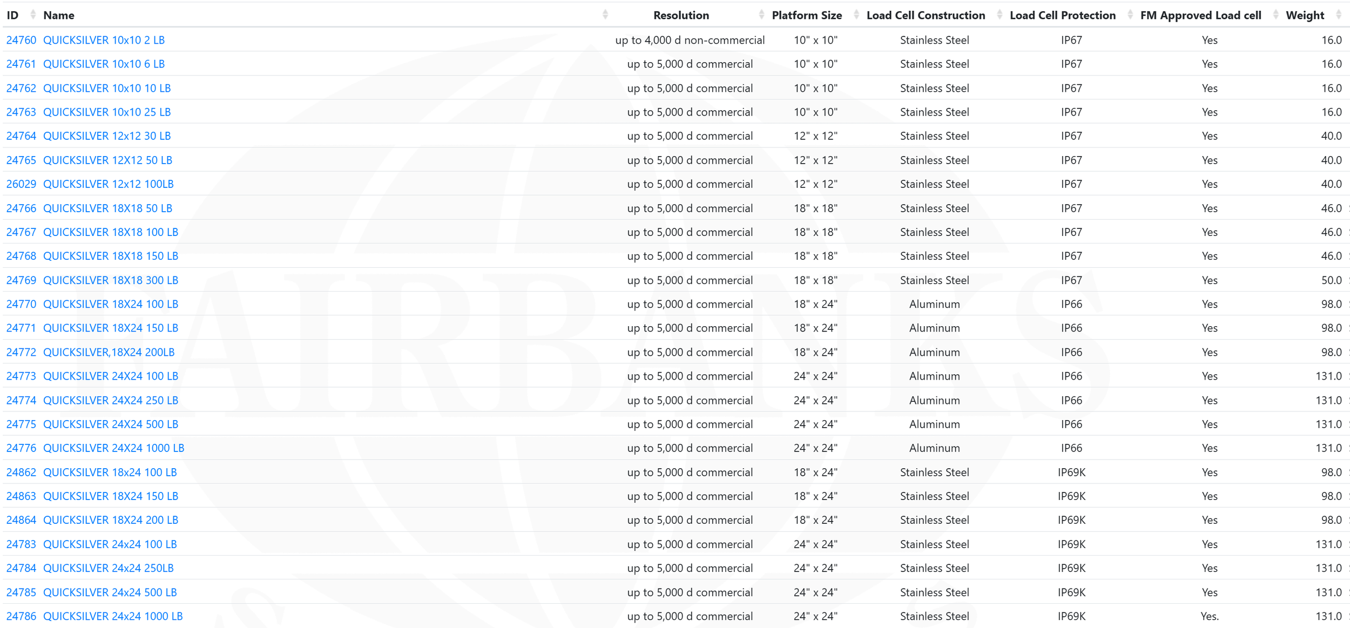
Task: Open QUICKSILVER 18X18 50 LB link
Action: 107,208
